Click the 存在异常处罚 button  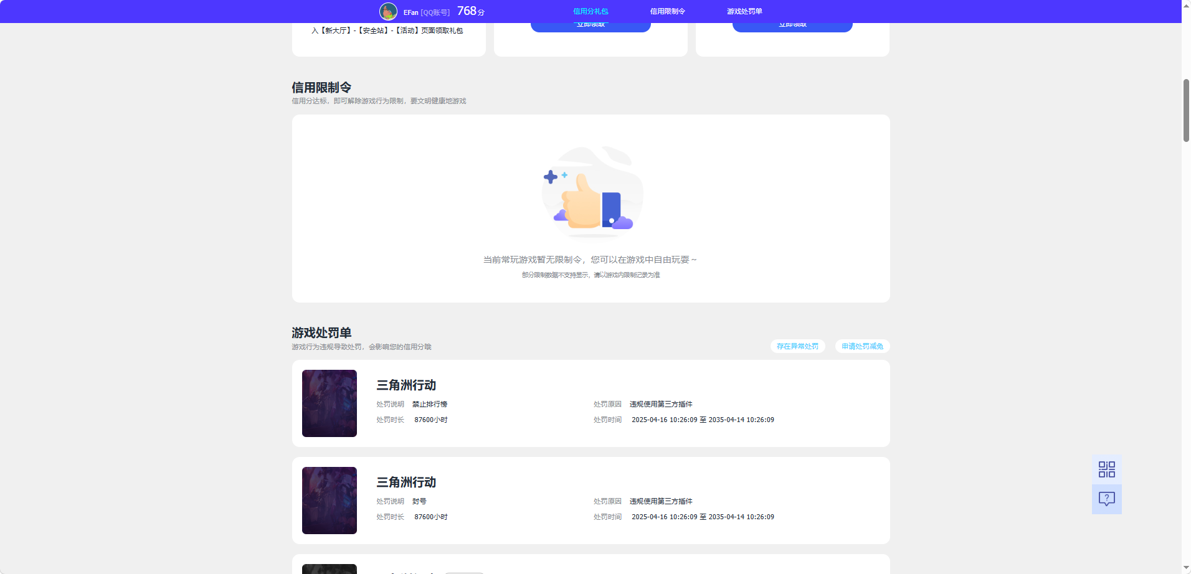click(x=797, y=346)
